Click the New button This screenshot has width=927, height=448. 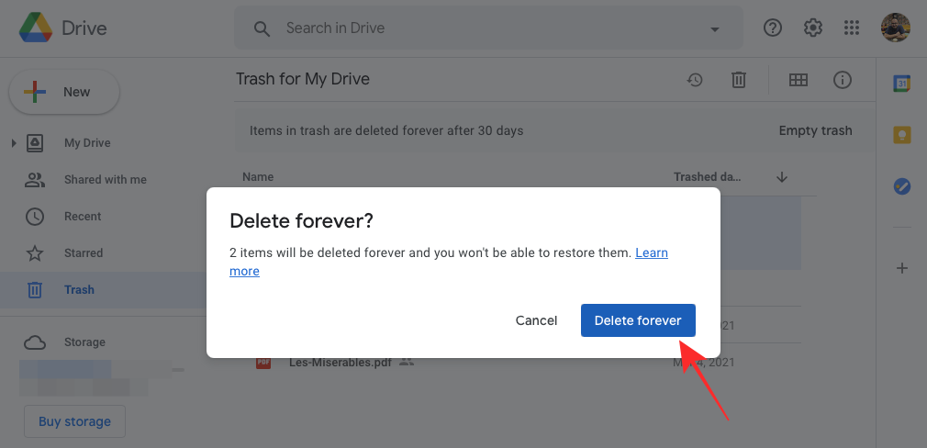pos(64,92)
